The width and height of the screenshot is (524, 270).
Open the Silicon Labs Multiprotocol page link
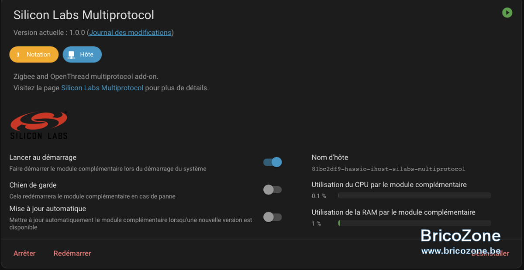102,88
